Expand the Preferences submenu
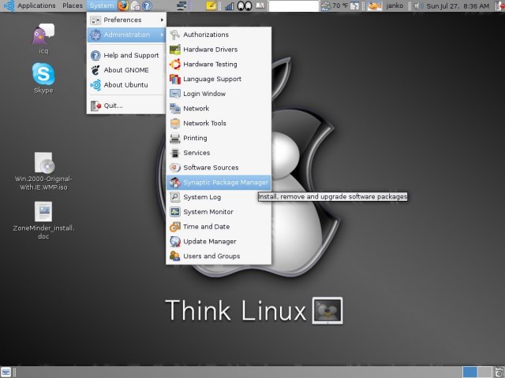Image resolution: width=505 pixels, height=378 pixels. (x=126, y=20)
